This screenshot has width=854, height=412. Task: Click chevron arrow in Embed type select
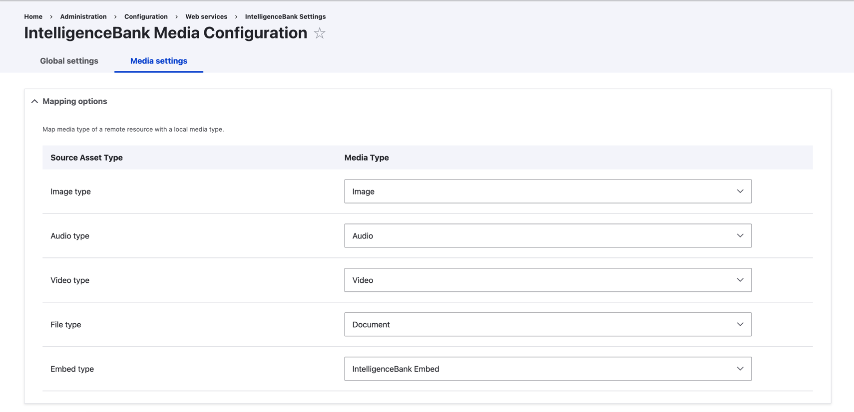point(740,369)
